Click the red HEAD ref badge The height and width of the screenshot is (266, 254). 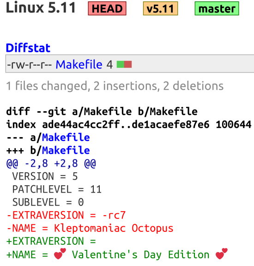tap(107, 8)
